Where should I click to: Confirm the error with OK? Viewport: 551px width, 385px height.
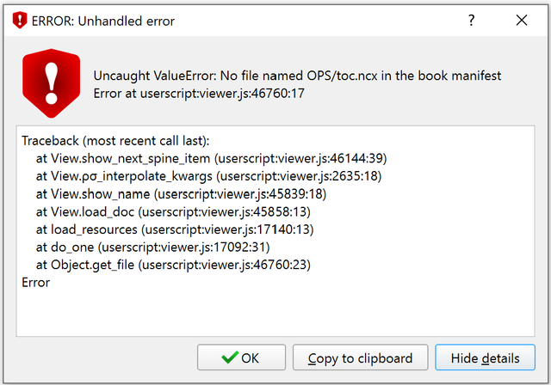click(x=241, y=357)
